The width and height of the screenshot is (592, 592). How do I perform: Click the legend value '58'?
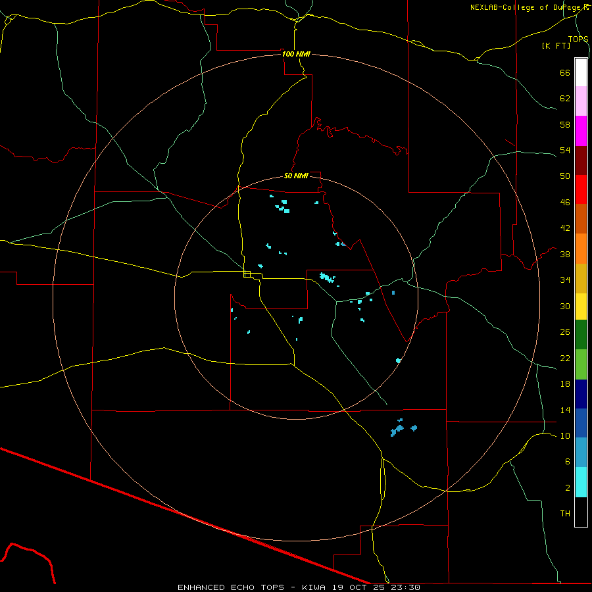point(565,124)
